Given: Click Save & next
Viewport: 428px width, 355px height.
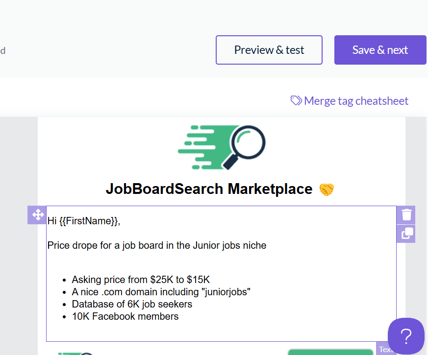Looking at the screenshot, I should pos(380,50).
